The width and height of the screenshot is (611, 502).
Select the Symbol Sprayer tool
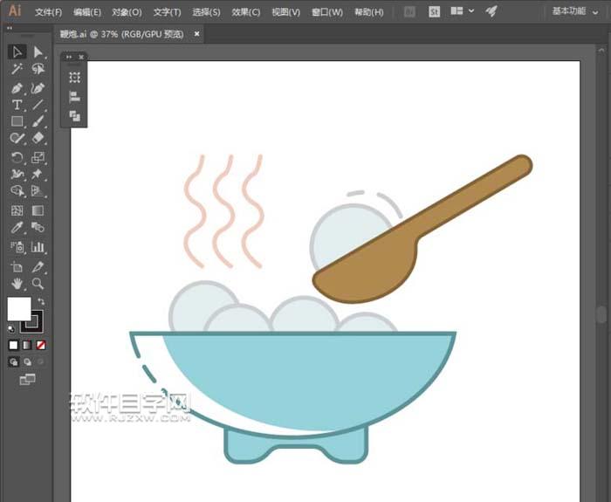point(17,247)
